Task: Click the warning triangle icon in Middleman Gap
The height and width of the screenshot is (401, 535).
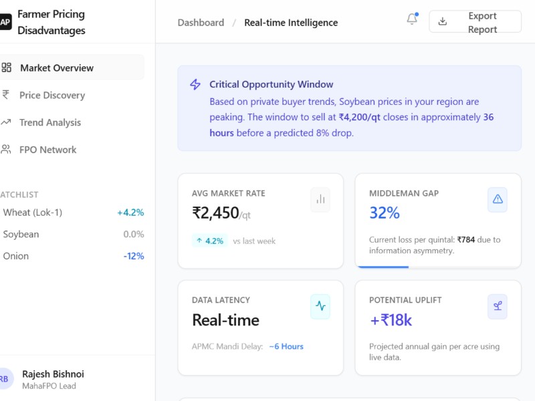Action: (498, 199)
